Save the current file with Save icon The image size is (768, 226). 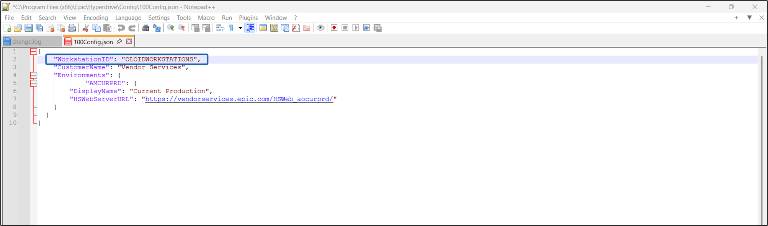coord(29,28)
